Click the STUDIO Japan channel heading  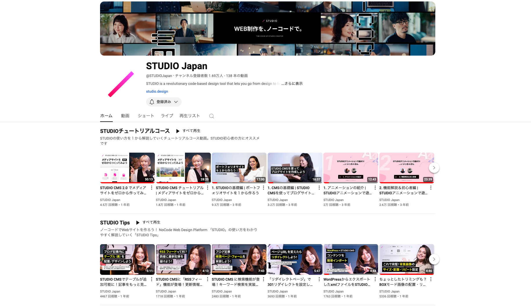177,66
